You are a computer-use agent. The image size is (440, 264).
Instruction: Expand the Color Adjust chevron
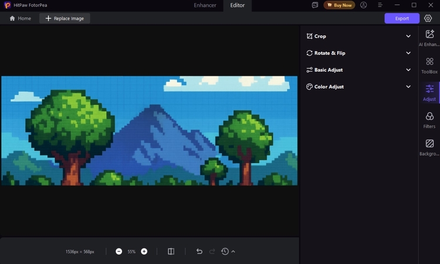(x=408, y=87)
